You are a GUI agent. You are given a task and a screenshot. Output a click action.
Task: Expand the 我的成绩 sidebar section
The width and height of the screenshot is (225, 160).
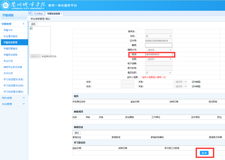[x=24, y=98]
